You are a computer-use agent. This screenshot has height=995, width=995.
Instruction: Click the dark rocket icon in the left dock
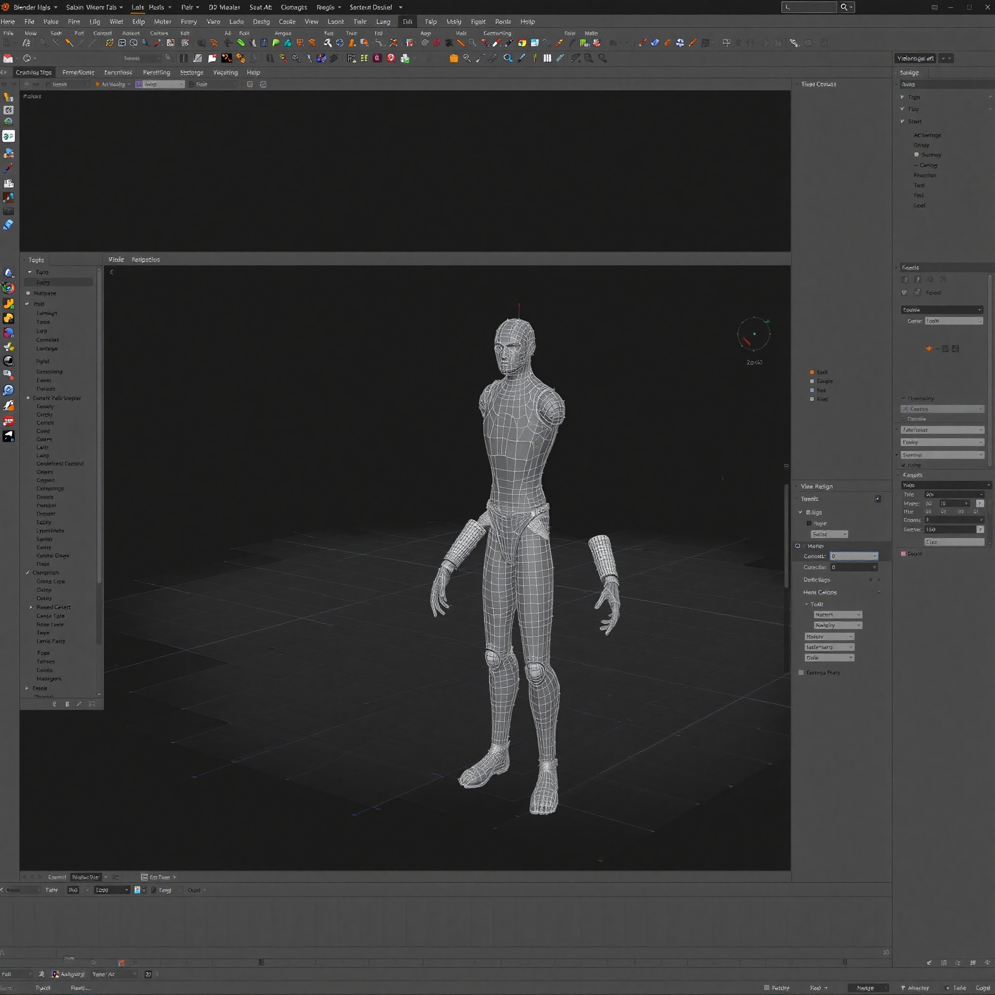click(x=9, y=436)
